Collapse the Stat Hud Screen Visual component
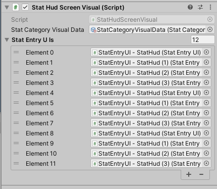This screenshot has height=189, width=217. [7, 8]
